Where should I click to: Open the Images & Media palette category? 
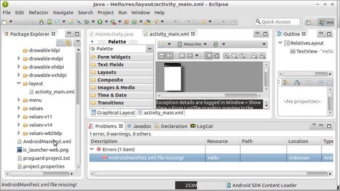point(122,88)
